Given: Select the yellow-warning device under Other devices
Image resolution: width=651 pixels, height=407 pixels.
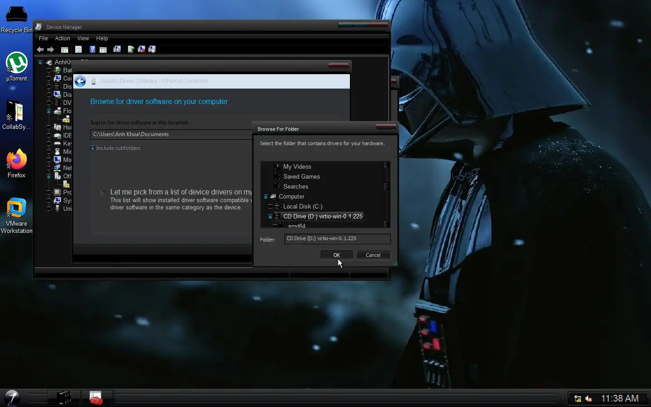Looking at the screenshot, I should pyautogui.click(x=66, y=184).
